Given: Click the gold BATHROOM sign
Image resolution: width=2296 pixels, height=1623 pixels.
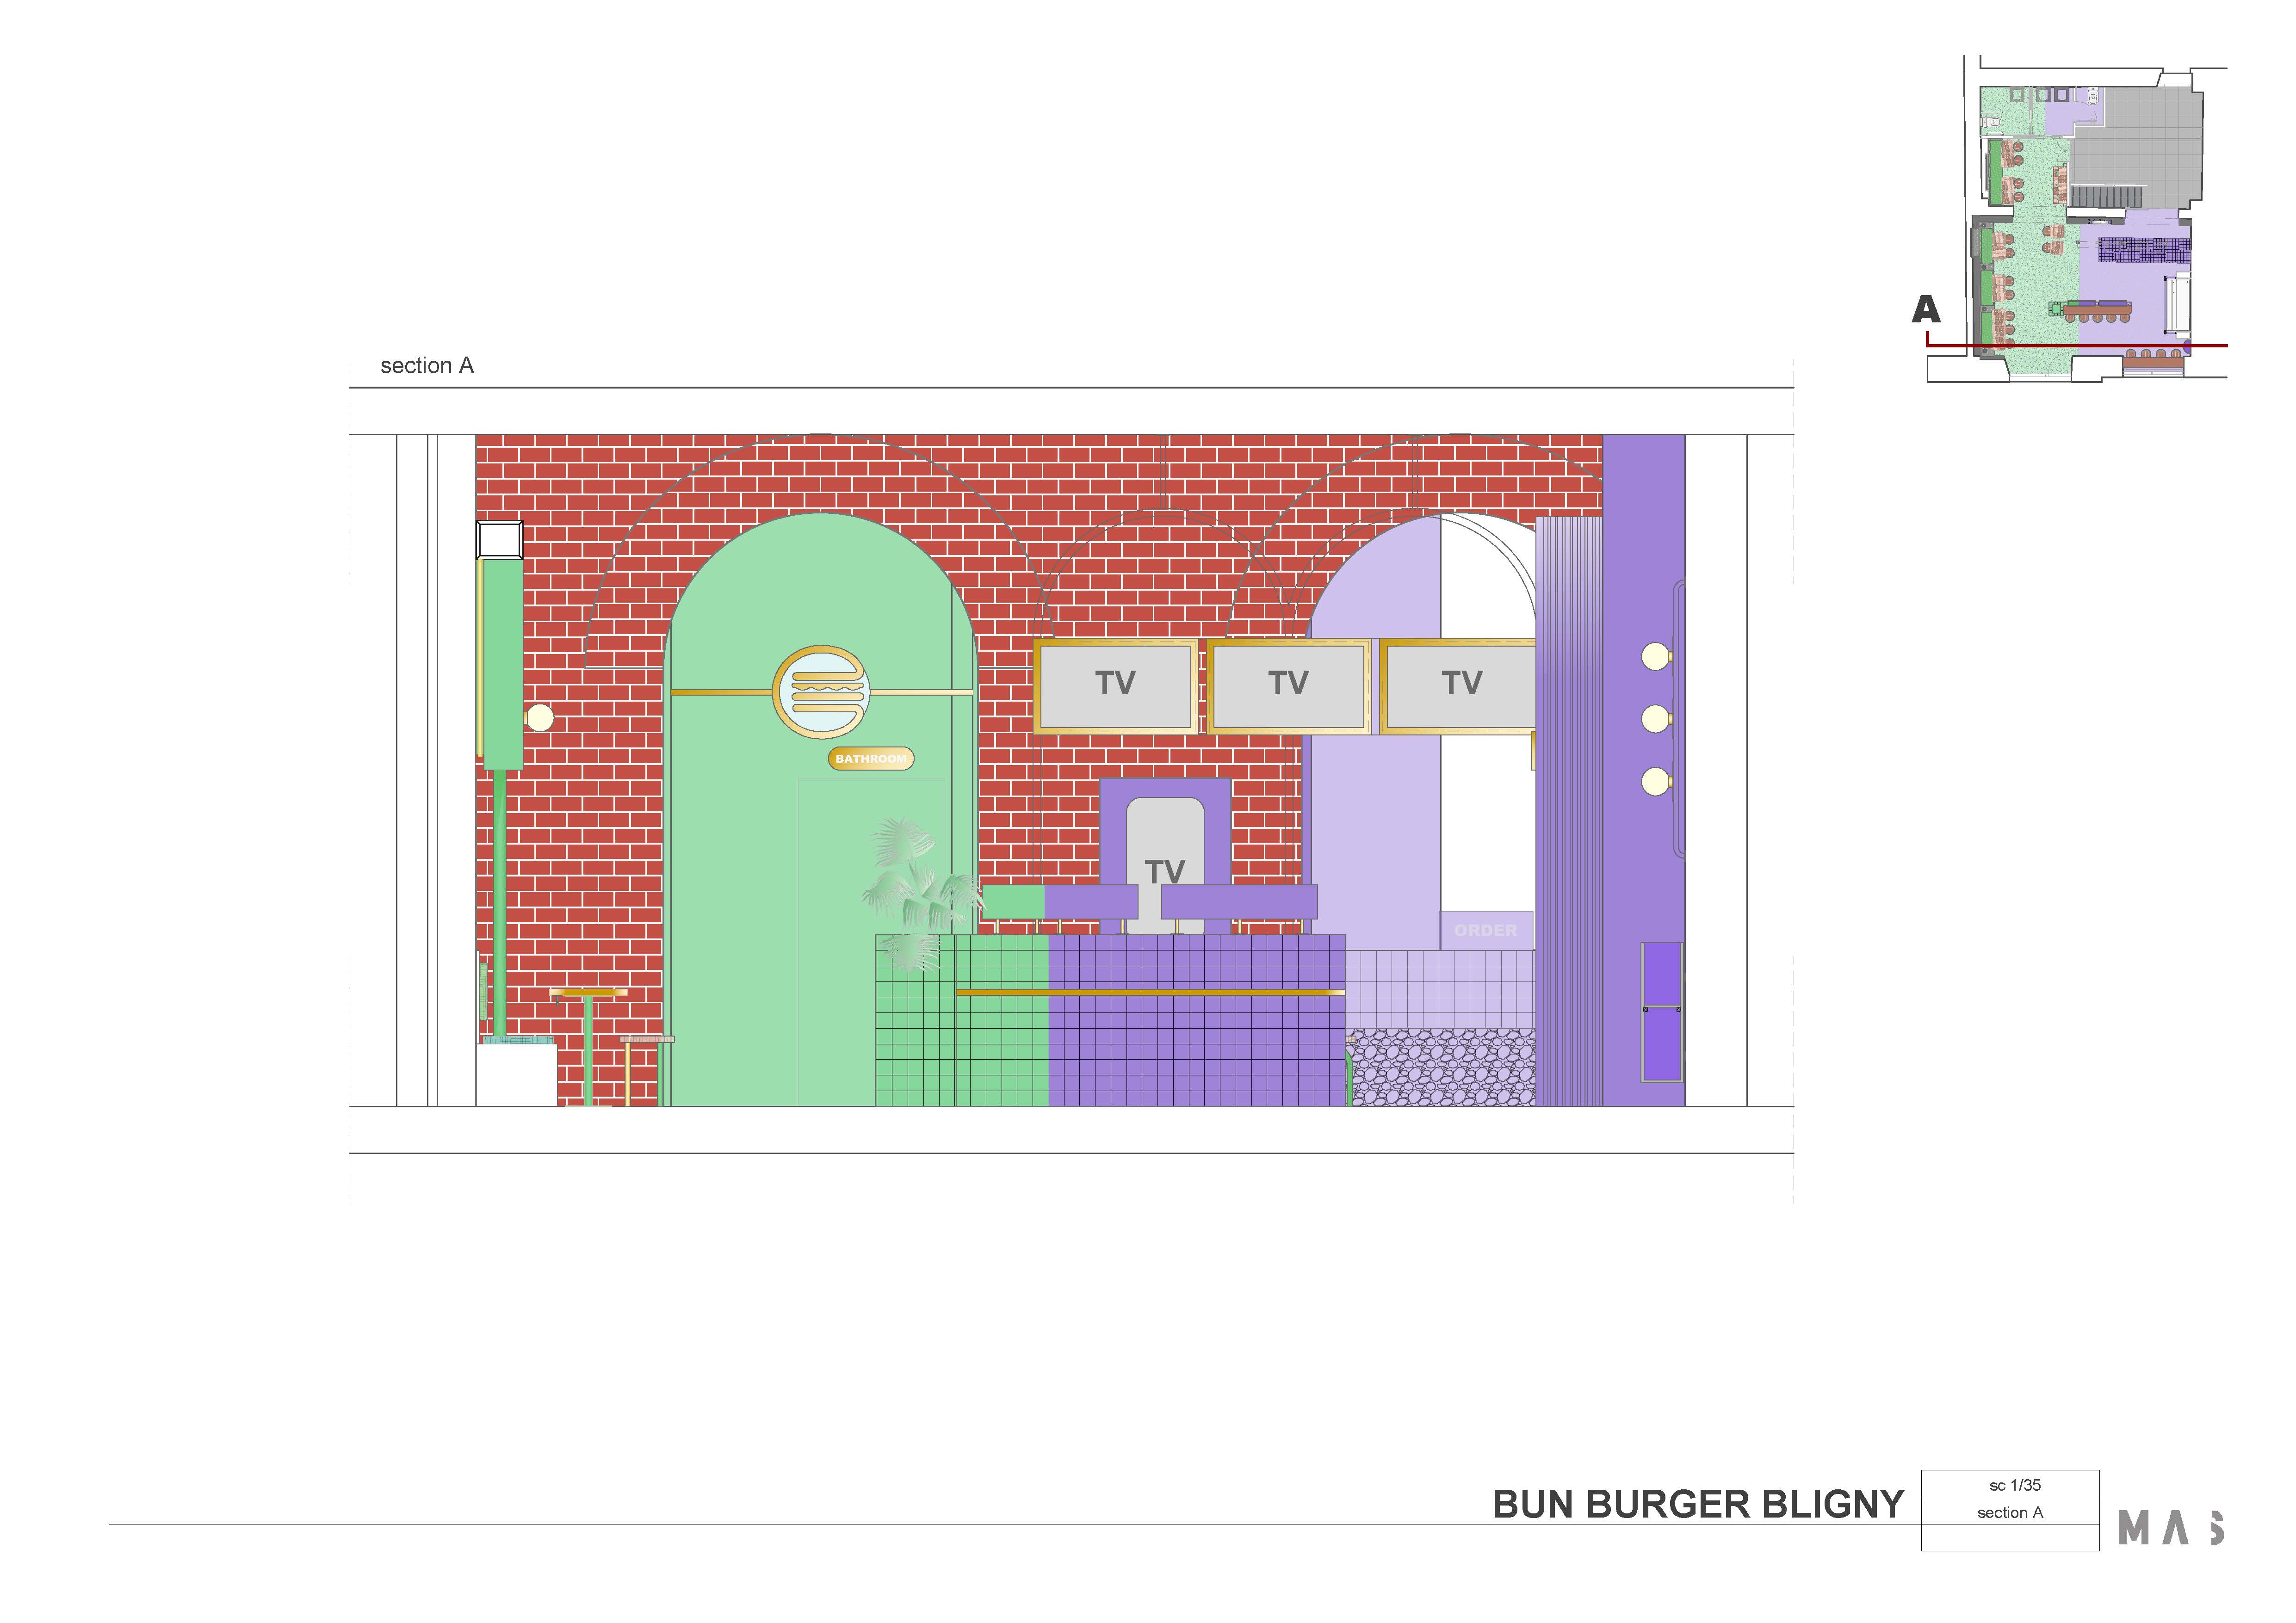Looking at the screenshot, I should coord(870,759).
